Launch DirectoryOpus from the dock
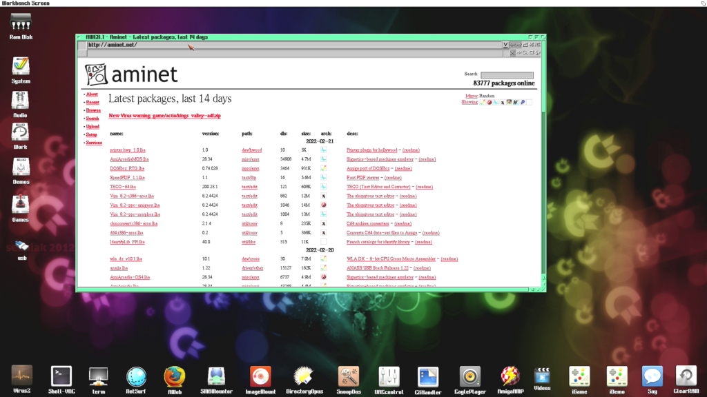This screenshot has width=707, height=397. click(304, 380)
